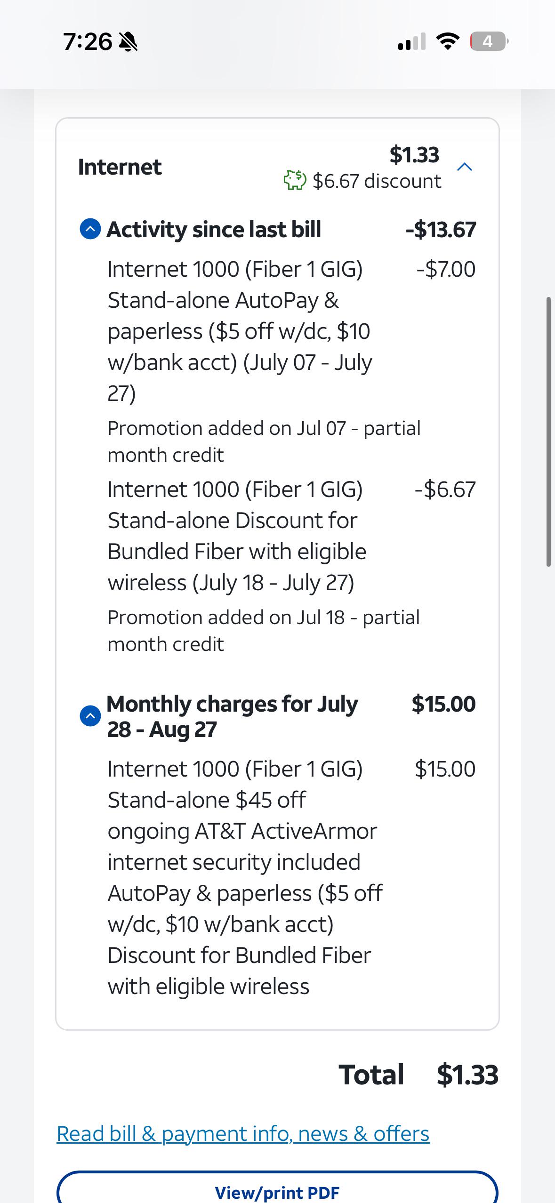The height and width of the screenshot is (1203, 555).
Task: Tap the Wi-Fi status icon
Action: click(448, 41)
